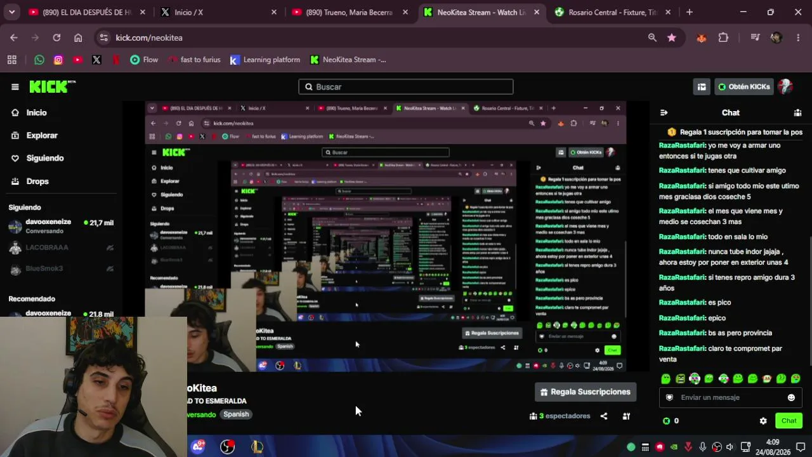The image size is (812, 457).
Task: Open the Kick profile avatar menu
Action: point(785,86)
